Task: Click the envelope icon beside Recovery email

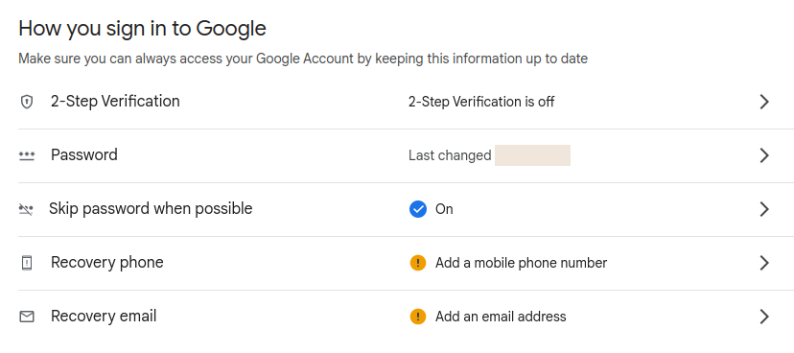Action: click(27, 318)
